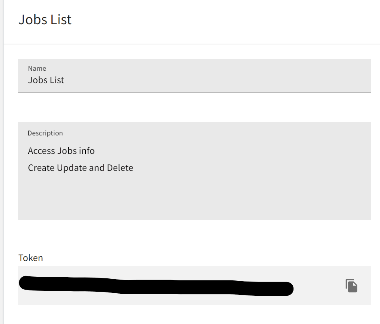
Task: Click the word info in the description
Action: click(x=87, y=151)
